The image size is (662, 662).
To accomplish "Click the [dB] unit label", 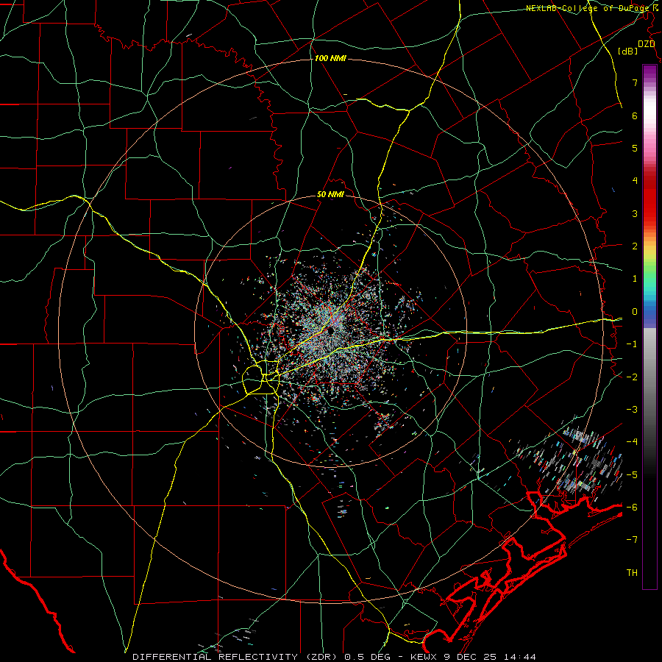I will click(x=628, y=51).
